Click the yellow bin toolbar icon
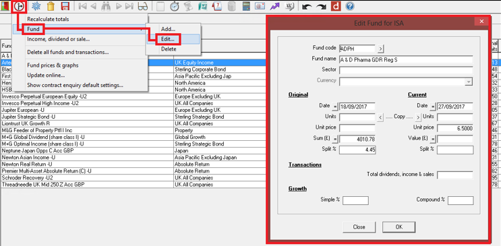The image size is (501, 246). click(x=51, y=6)
